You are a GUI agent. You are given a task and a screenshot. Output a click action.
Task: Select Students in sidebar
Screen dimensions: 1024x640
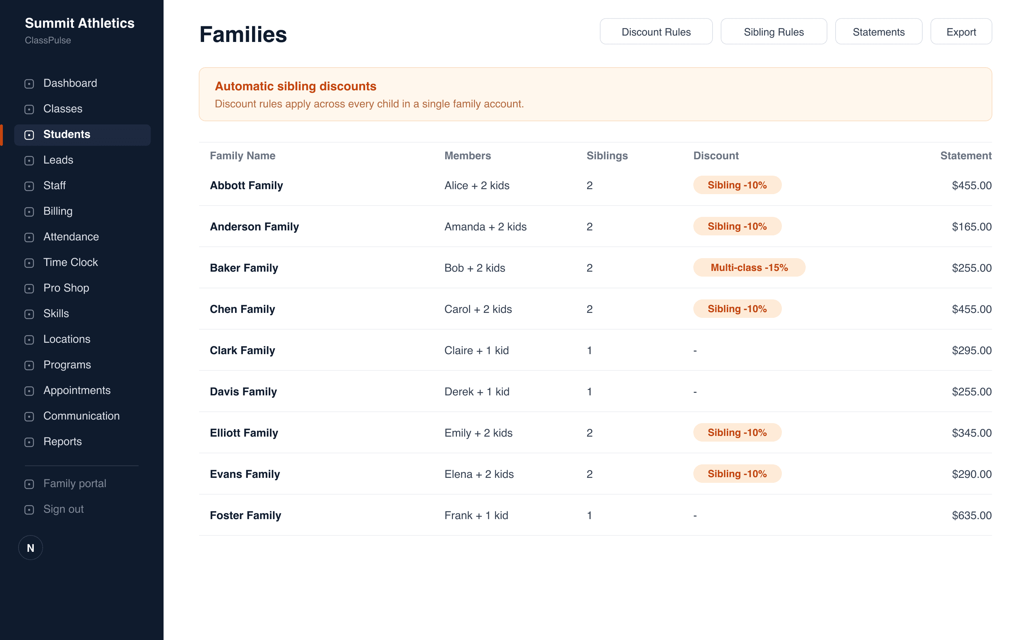82,135
